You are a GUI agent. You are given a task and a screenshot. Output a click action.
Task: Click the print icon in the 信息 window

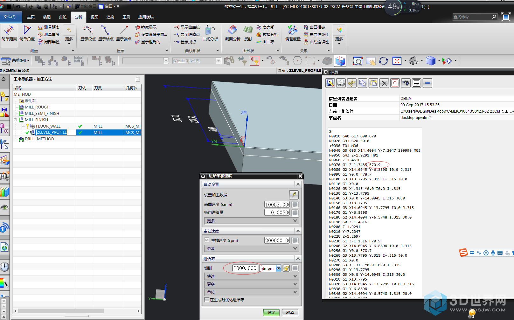(341, 83)
